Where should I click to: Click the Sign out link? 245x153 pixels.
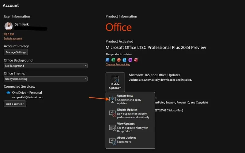9,34
